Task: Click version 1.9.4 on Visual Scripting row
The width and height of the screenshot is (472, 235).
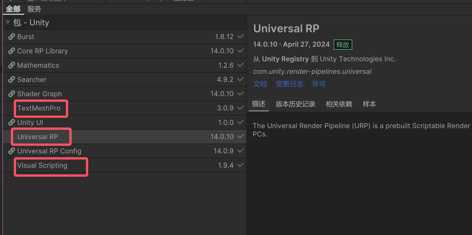Action: point(226,165)
